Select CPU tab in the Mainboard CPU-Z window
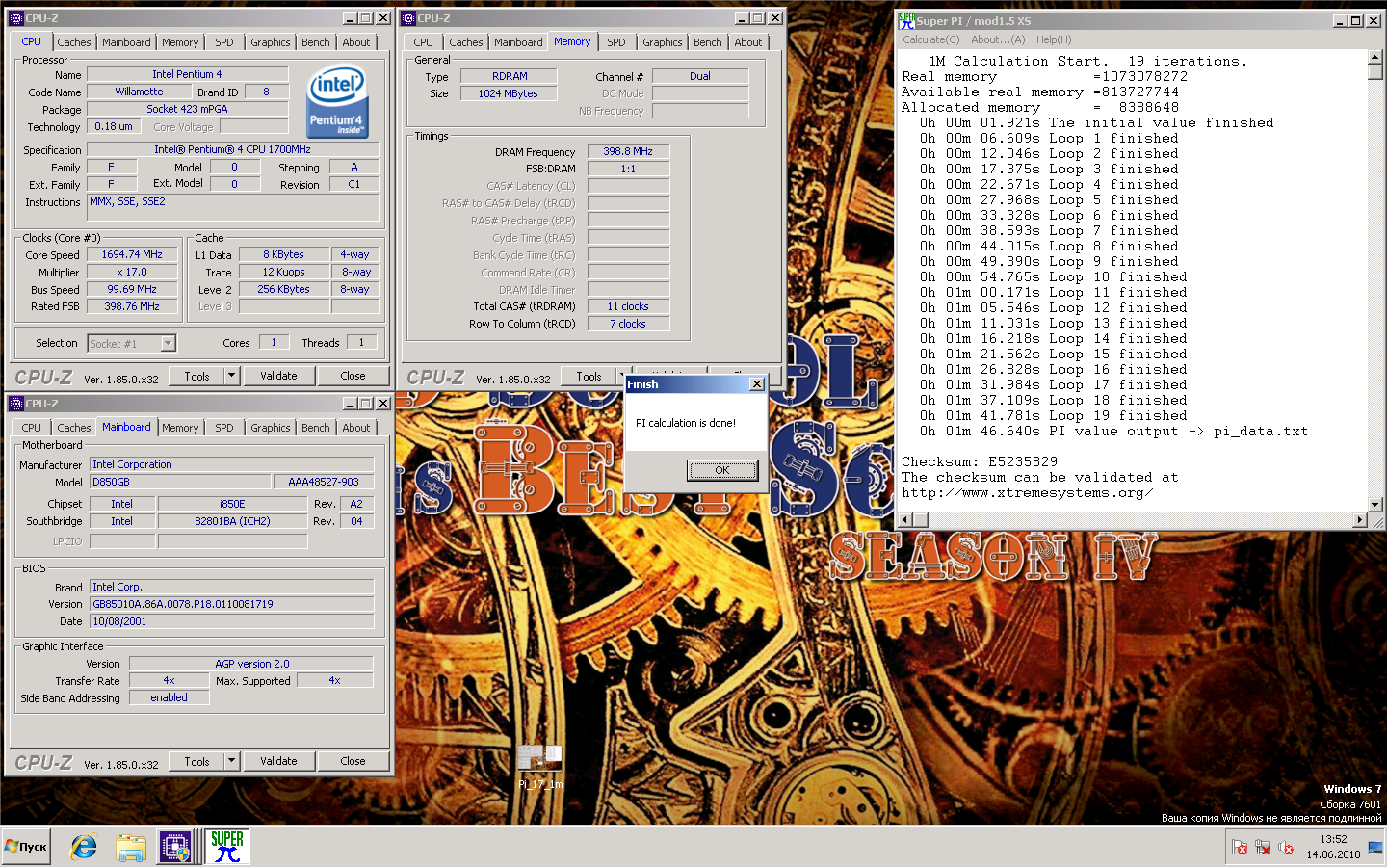 click(x=32, y=428)
